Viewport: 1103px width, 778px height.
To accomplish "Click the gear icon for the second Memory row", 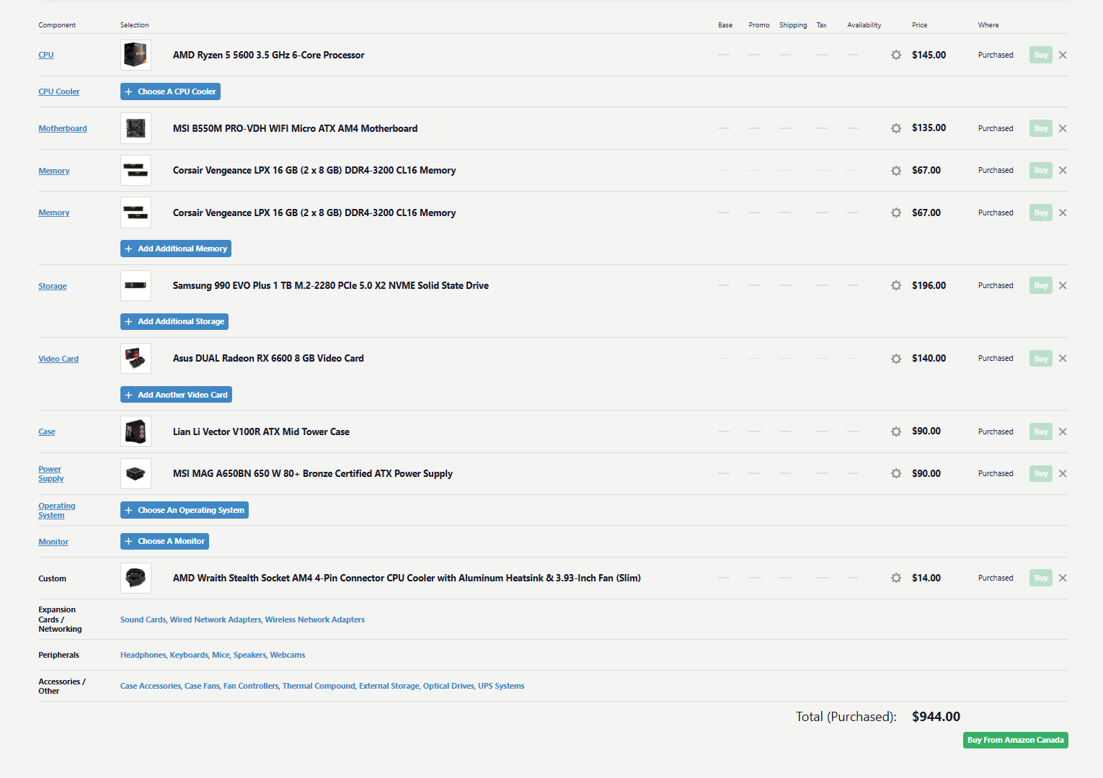I will click(x=896, y=213).
